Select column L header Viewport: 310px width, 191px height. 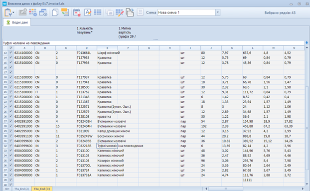[x=253, y=48]
